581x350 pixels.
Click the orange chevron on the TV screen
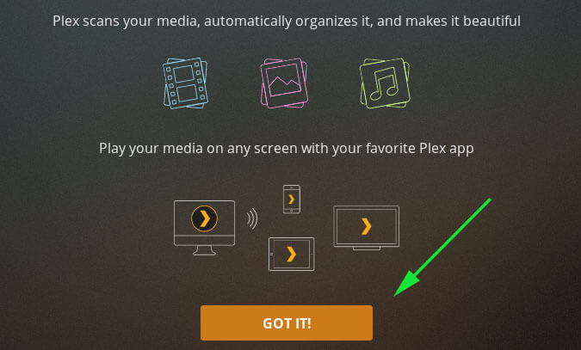point(366,226)
